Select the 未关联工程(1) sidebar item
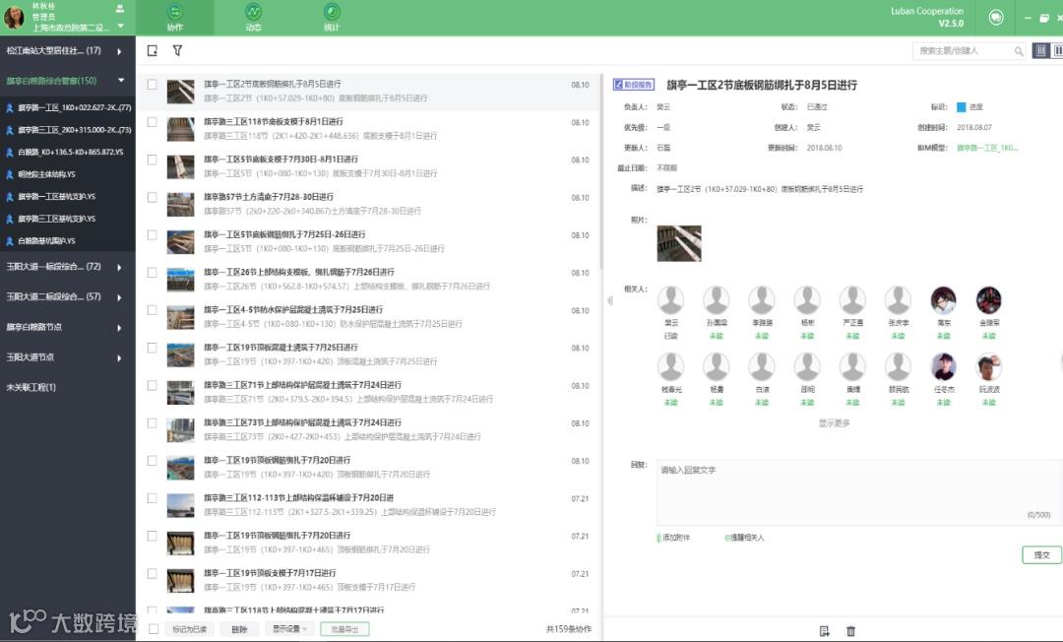 tap(31, 388)
